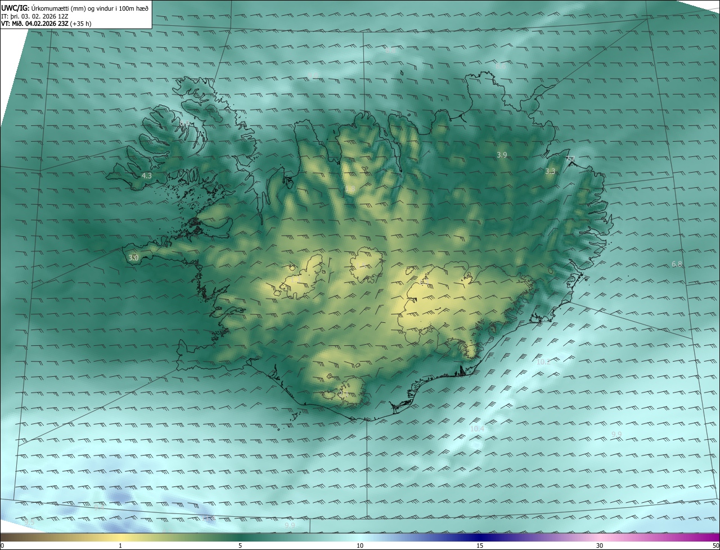Viewport: 720px width, 550px height.
Task: Click the "50" tick label on the colorbar
Action: [x=715, y=546]
